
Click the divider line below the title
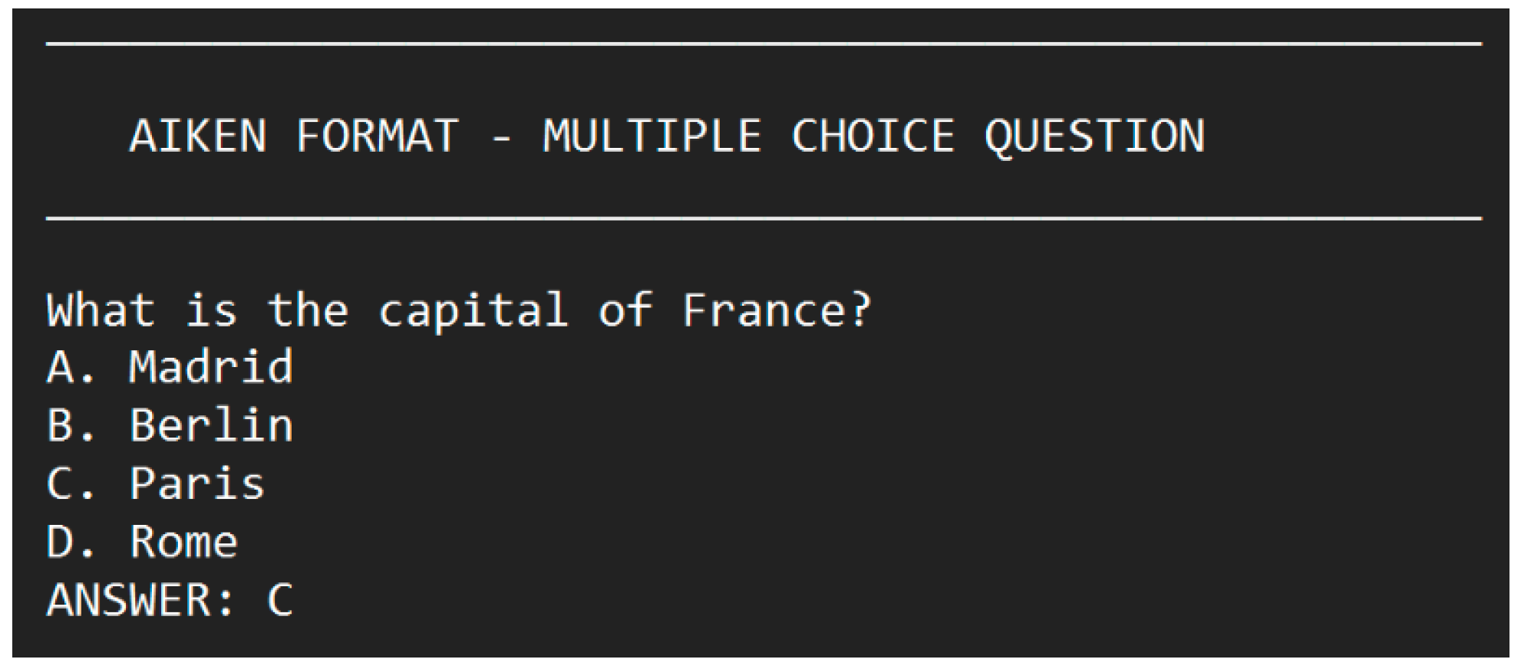(x=764, y=219)
